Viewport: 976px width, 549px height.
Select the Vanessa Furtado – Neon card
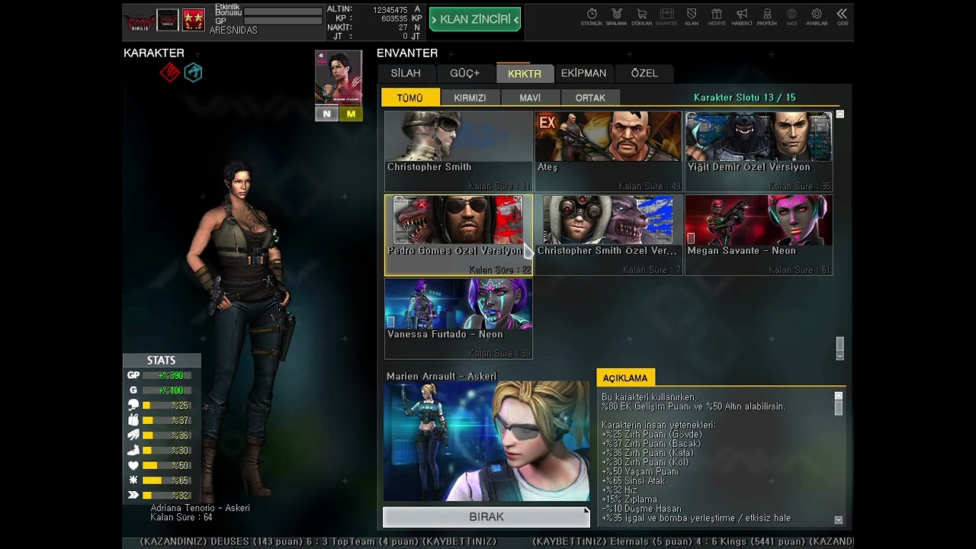click(458, 319)
